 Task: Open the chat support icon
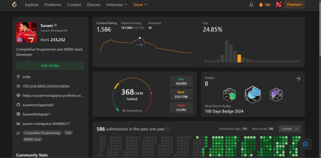click(x=305, y=144)
